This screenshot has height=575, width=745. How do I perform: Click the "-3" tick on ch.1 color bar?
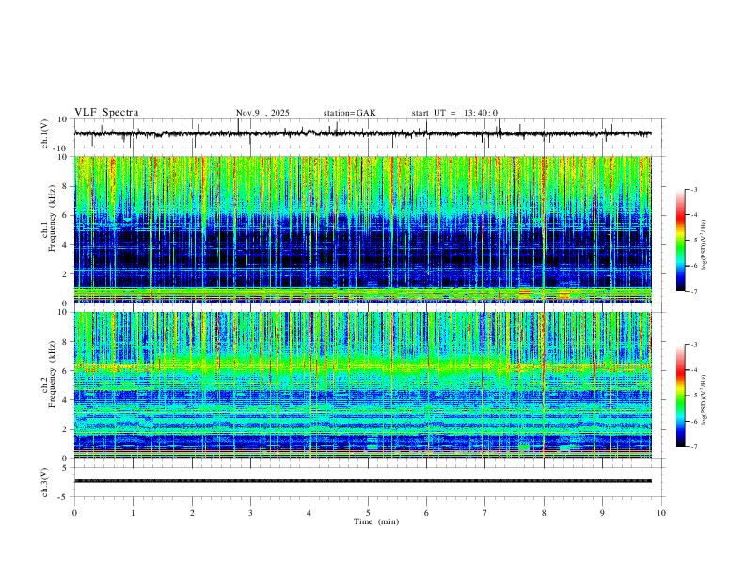[693, 189]
